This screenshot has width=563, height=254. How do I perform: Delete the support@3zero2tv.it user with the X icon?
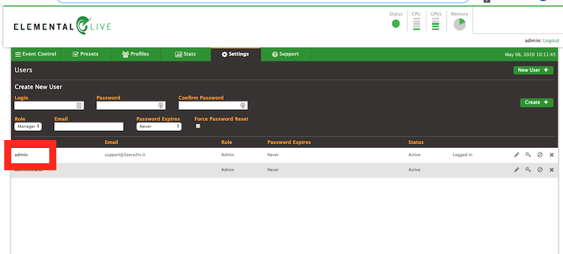[x=552, y=155]
